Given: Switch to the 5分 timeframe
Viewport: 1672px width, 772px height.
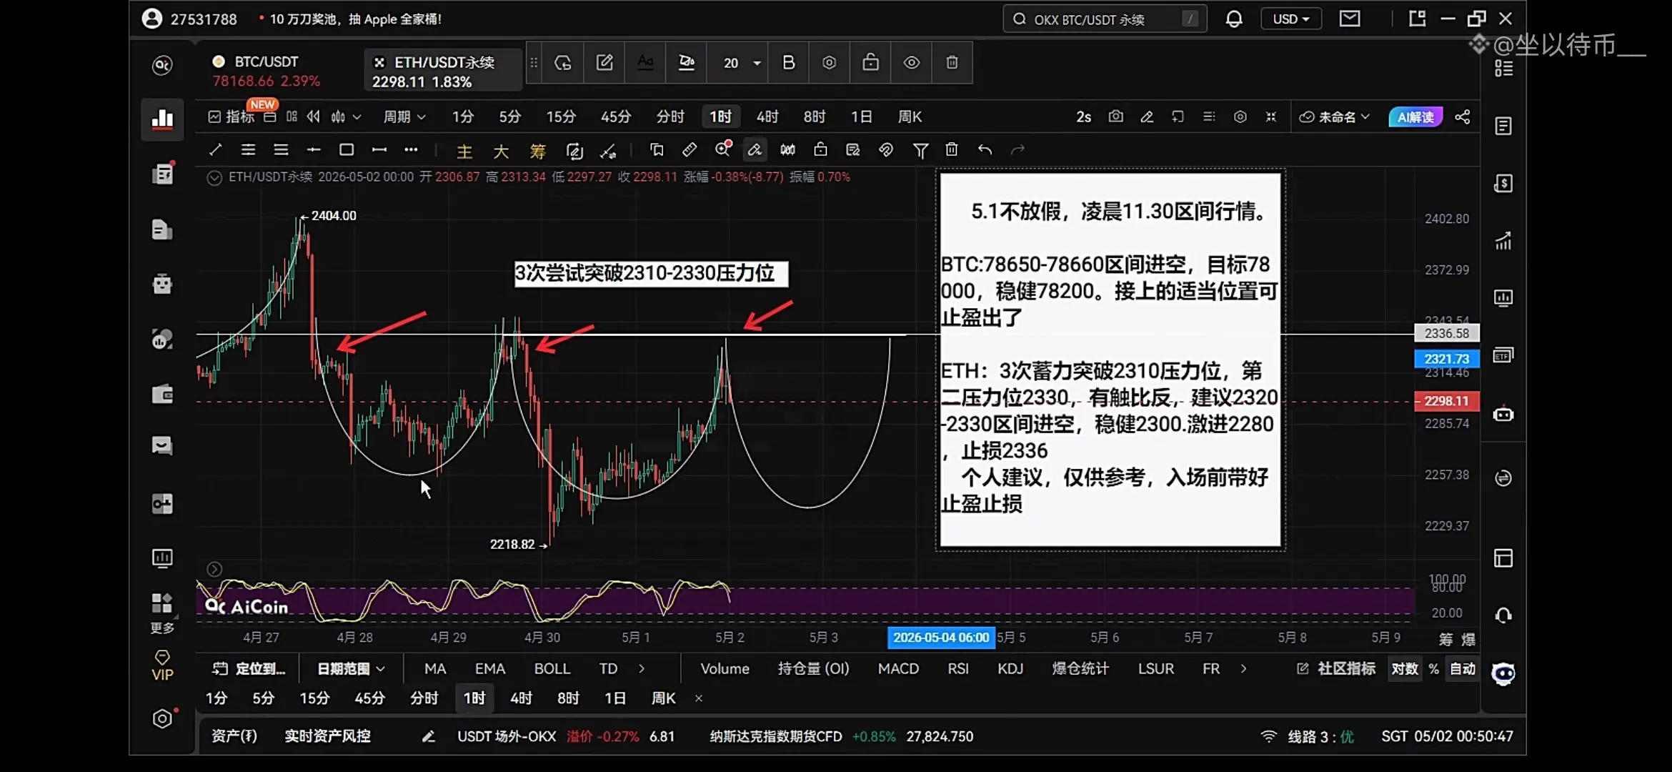Looking at the screenshot, I should click(509, 117).
